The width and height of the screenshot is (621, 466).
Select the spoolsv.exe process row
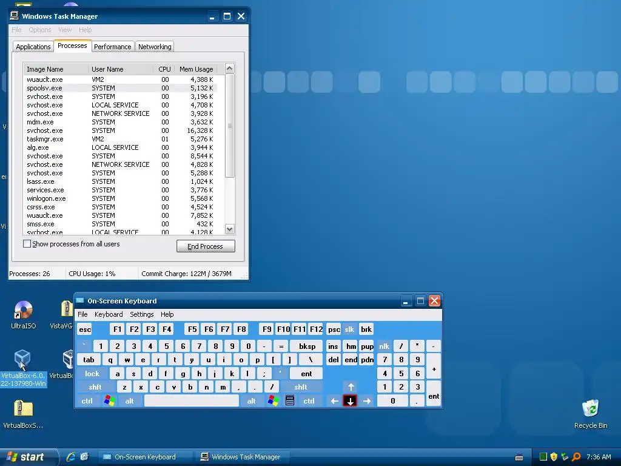121,88
